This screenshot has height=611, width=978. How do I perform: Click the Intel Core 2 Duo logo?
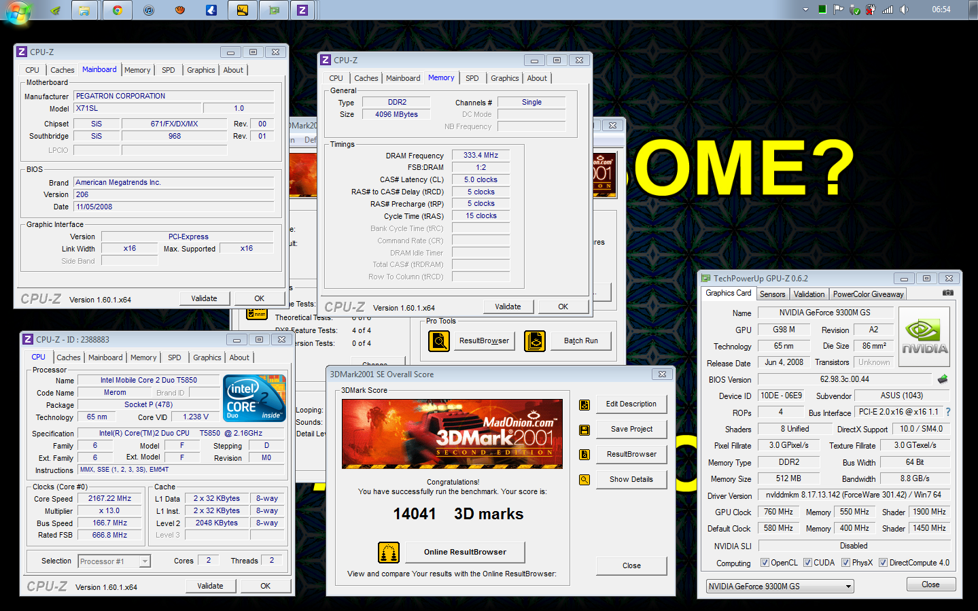[x=254, y=398]
